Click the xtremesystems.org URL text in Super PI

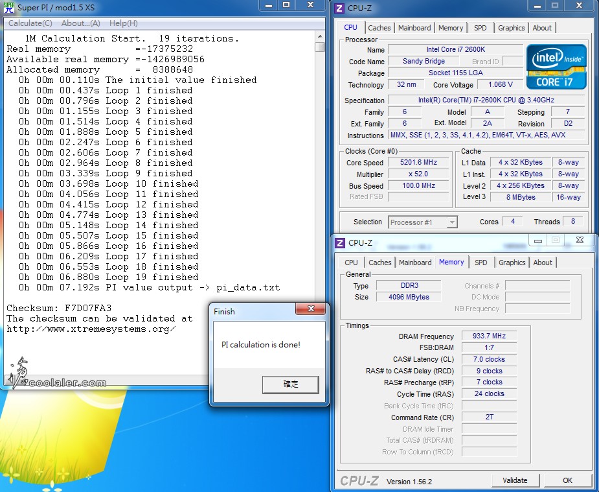click(91, 329)
